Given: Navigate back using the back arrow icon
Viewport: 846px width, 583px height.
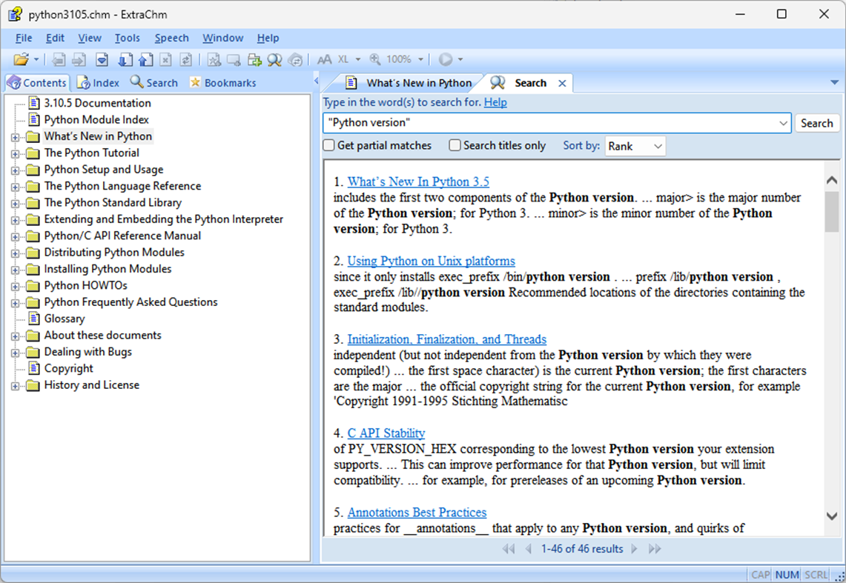Looking at the screenshot, I should click(59, 59).
